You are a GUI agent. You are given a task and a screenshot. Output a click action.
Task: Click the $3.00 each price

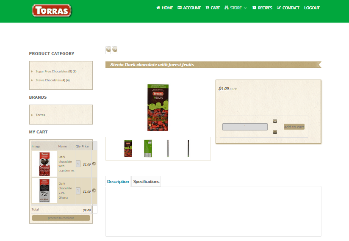[x=228, y=89]
